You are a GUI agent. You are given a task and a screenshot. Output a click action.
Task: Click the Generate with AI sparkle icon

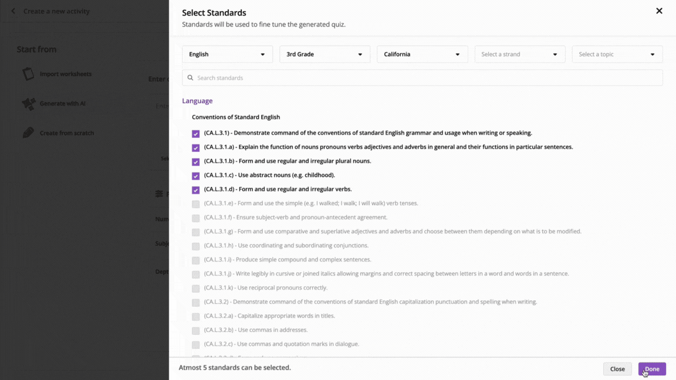[28, 104]
